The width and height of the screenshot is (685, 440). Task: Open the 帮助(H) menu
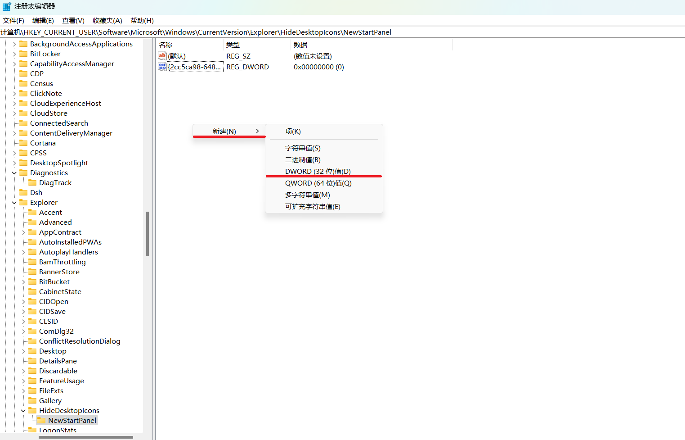(142, 21)
